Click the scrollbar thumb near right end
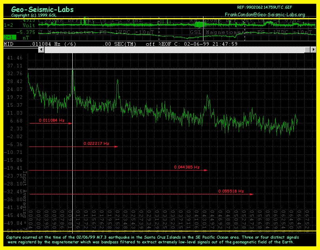This screenshot has height=250, width=320. 307,50
